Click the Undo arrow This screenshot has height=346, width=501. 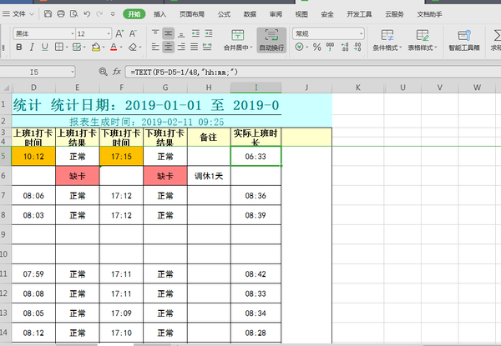point(87,13)
